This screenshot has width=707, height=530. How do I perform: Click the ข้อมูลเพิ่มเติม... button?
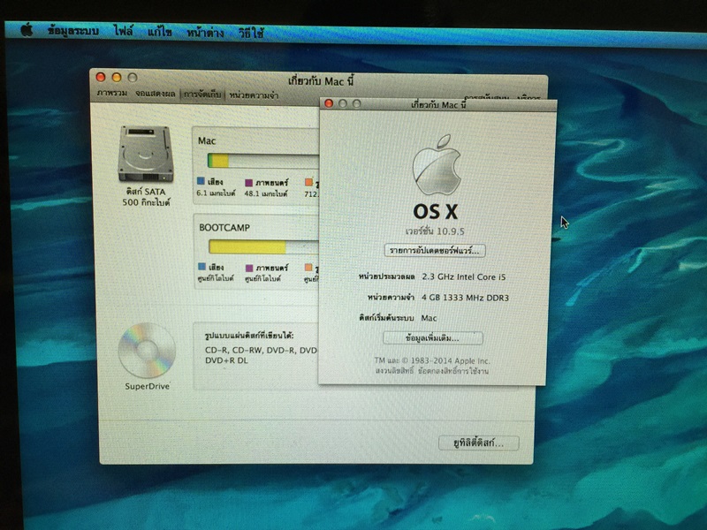click(432, 338)
